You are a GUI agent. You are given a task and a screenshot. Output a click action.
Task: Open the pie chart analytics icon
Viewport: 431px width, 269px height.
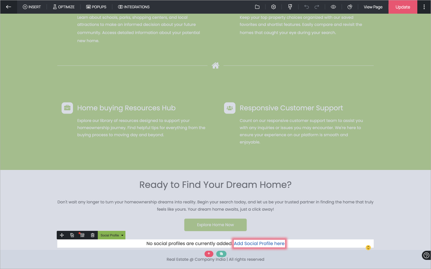(350, 7)
